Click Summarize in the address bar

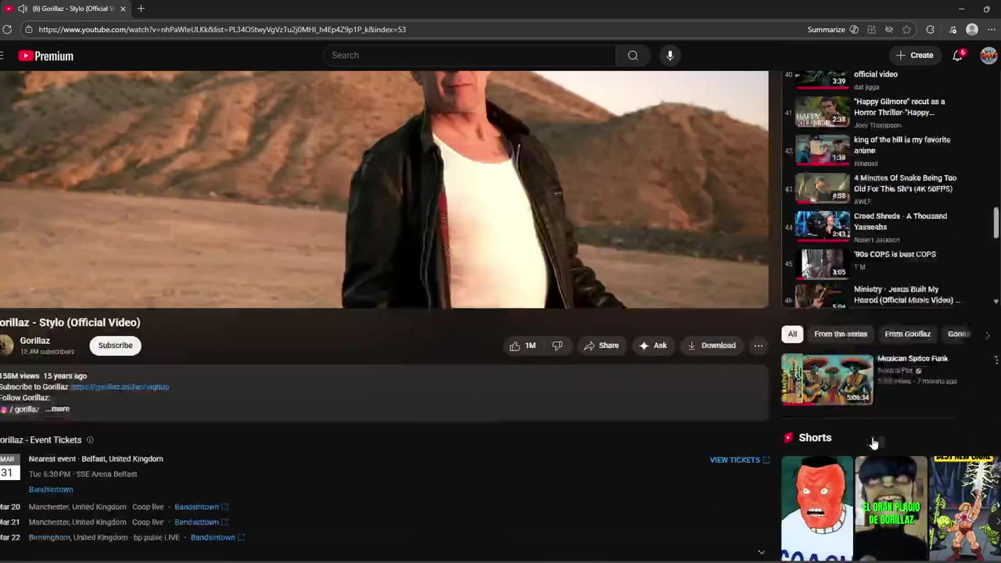826,30
